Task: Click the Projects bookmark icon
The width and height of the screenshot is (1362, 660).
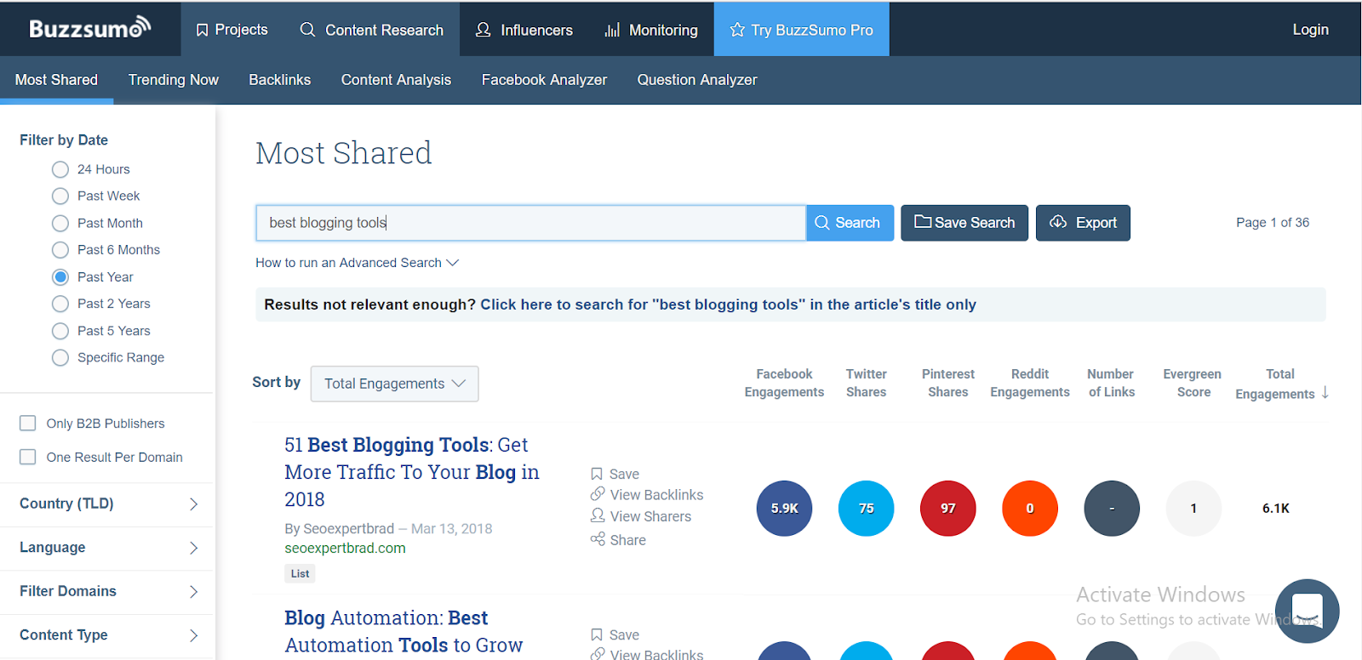Action: 202,30
